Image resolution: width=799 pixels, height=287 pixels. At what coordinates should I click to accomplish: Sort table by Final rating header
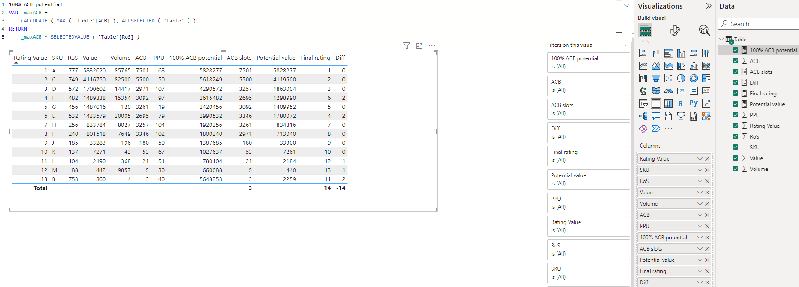coord(315,58)
